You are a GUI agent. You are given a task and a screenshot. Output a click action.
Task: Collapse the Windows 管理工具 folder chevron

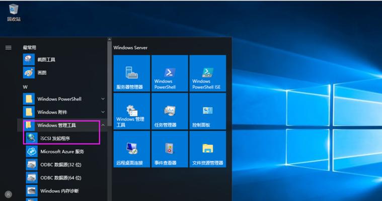[103, 125]
